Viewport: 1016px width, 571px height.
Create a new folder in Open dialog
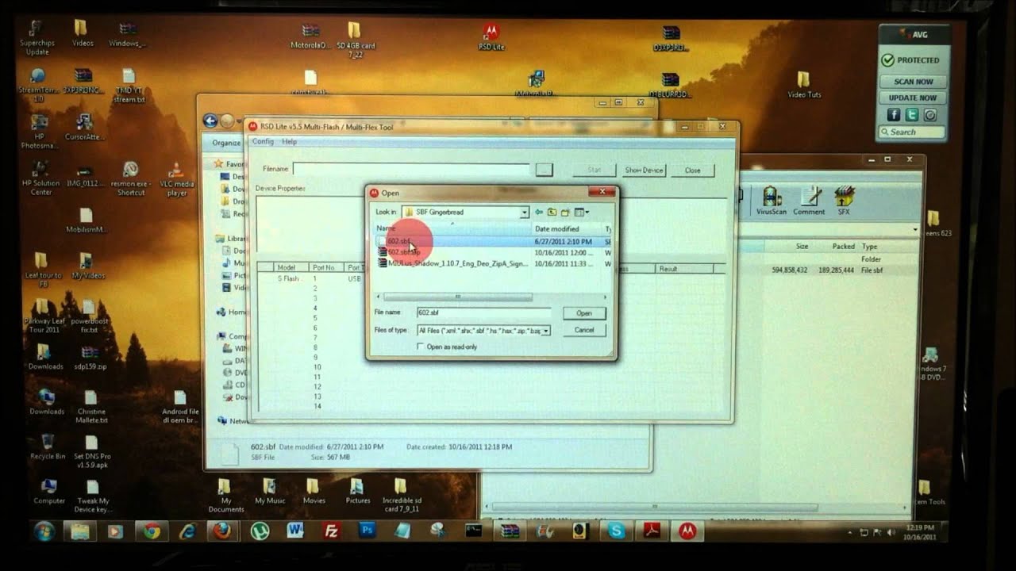(565, 212)
